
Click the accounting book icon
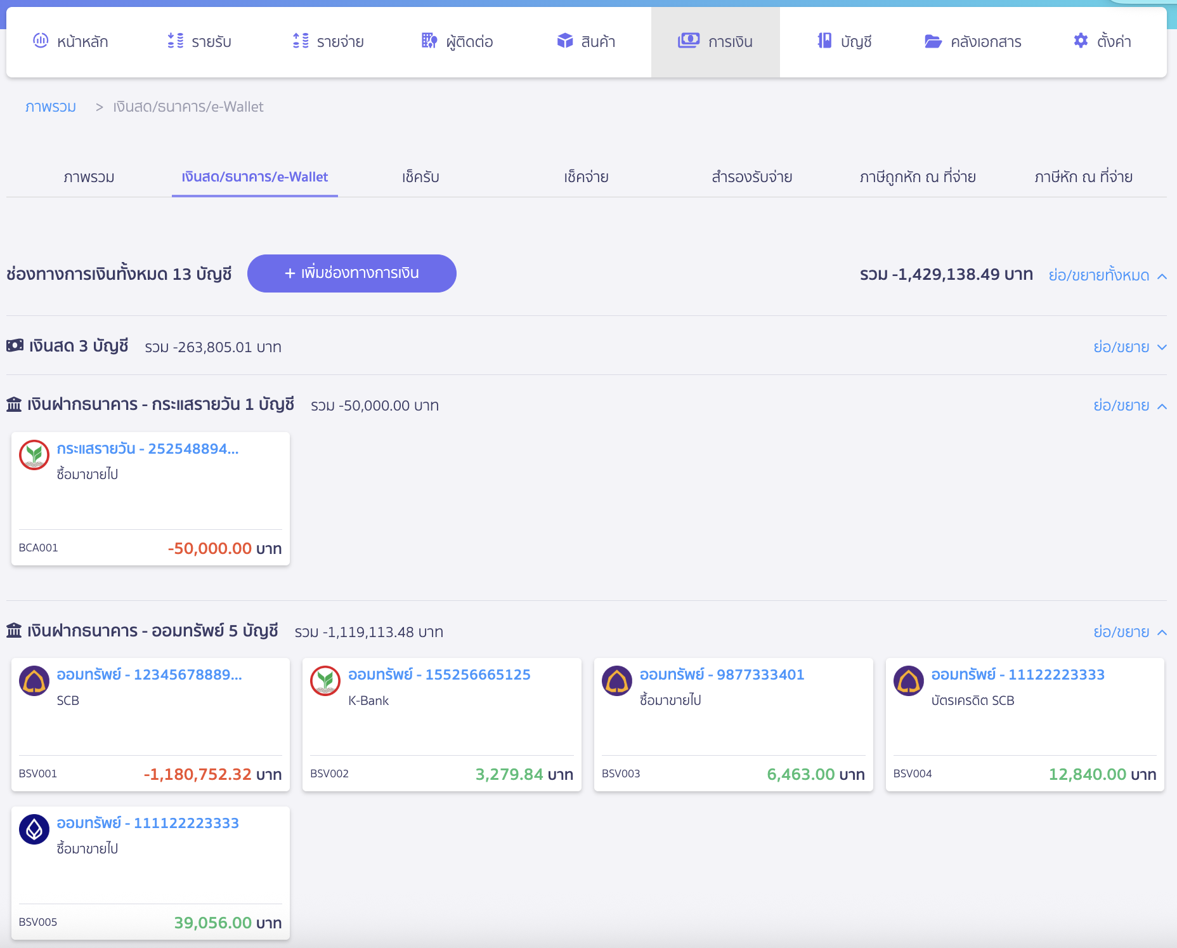tap(824, 41)
